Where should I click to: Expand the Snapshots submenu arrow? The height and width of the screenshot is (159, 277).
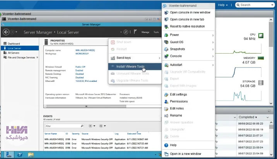pyautogui.click(x=213, y=49)
